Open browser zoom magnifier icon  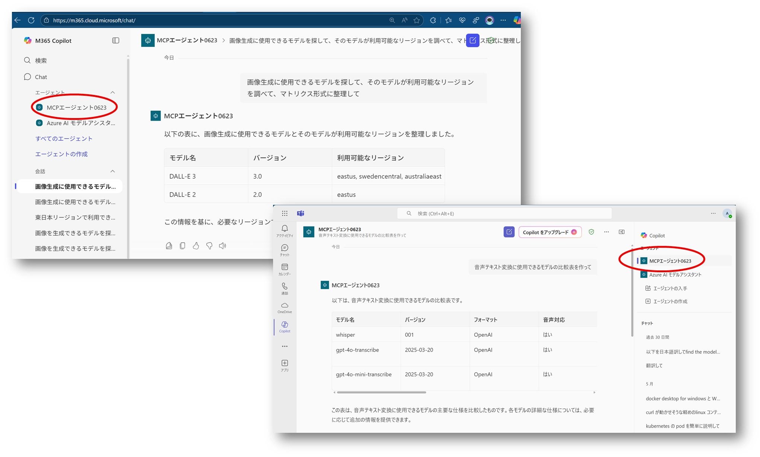pos(392,20)
